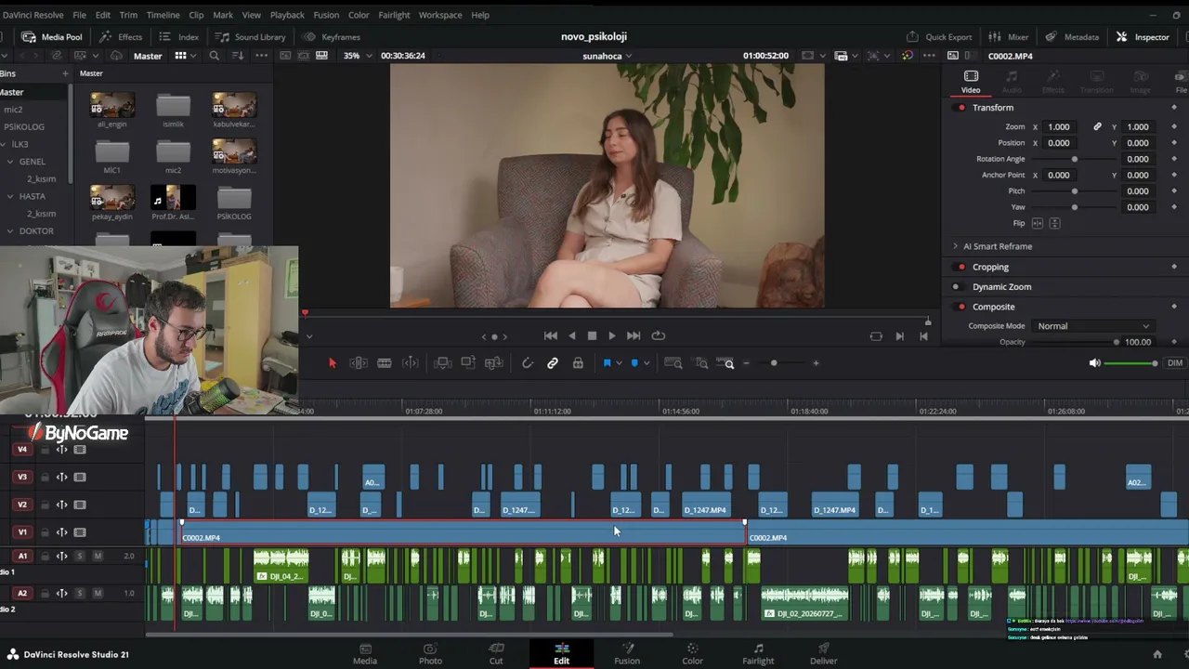The height and width of the screenshot is (669, 1189).
Task: Collapse the İLK3 bin
Action: [3, 144]
